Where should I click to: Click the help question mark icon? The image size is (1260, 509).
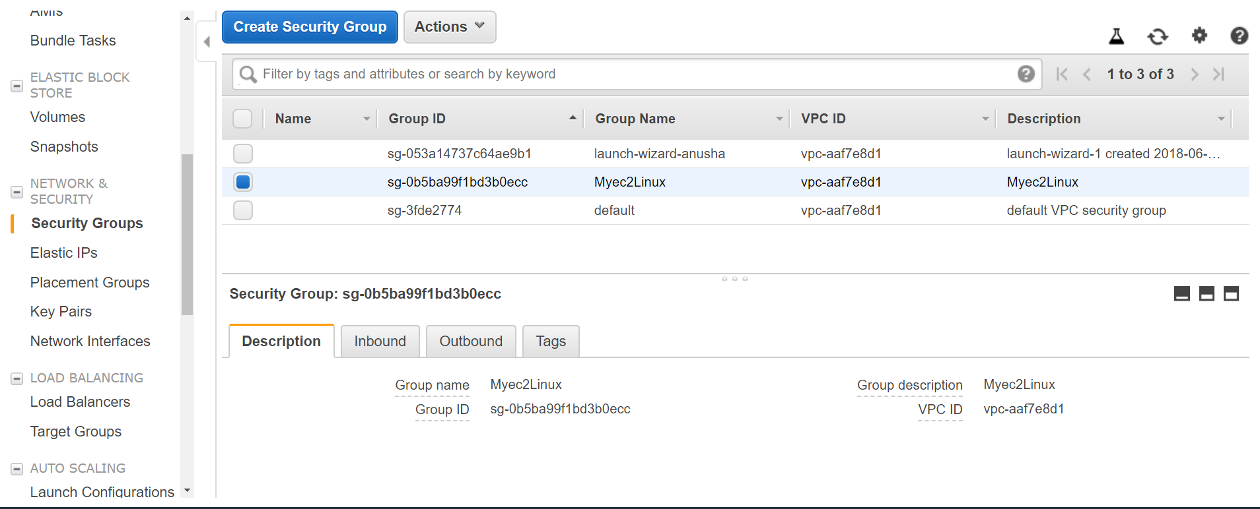1239,36
